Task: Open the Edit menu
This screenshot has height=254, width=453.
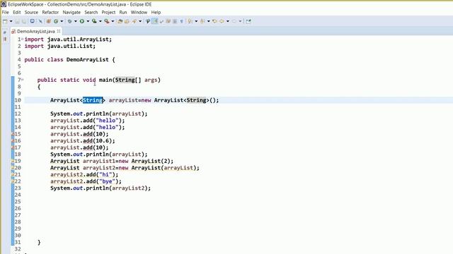Action: [x=17, y=13]
